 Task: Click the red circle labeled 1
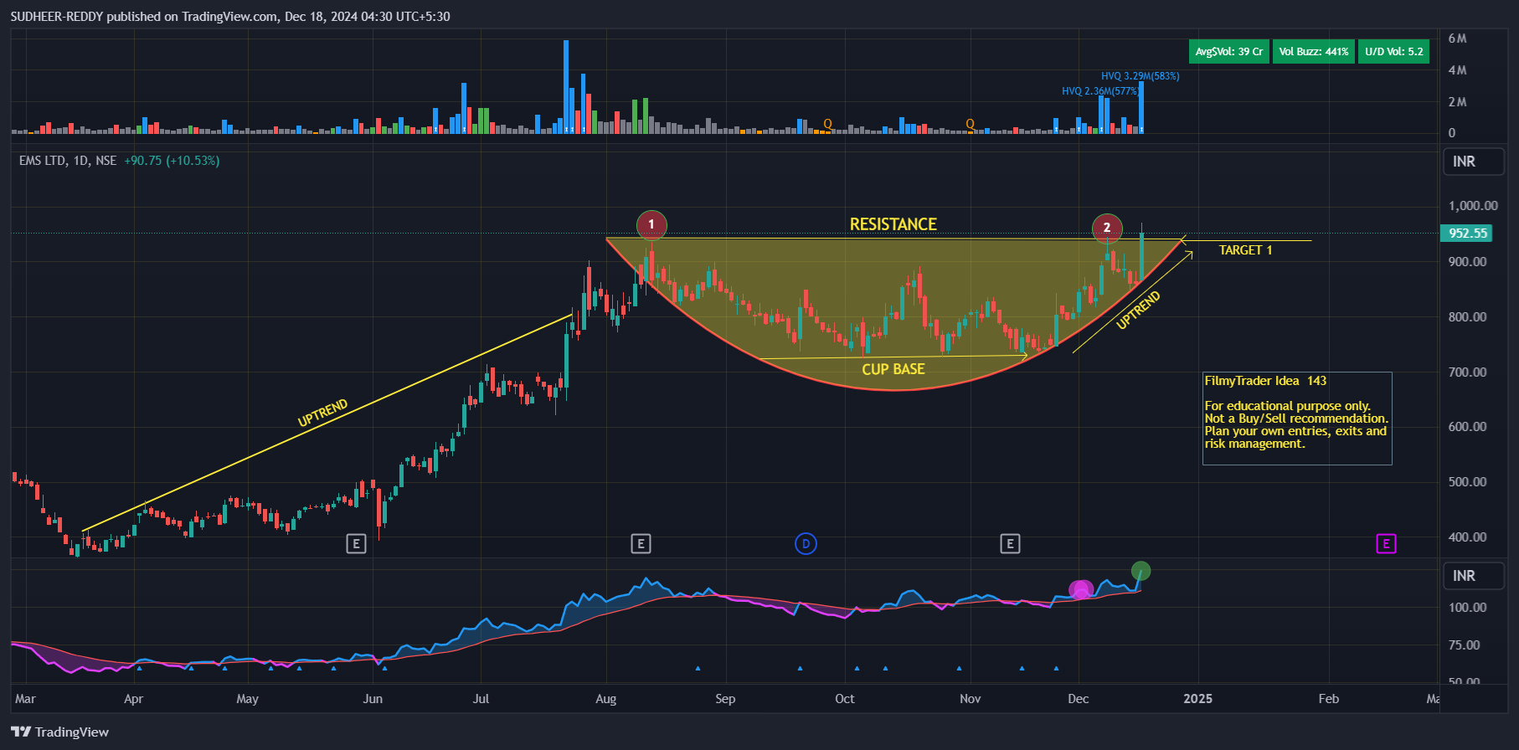[651, 224]
